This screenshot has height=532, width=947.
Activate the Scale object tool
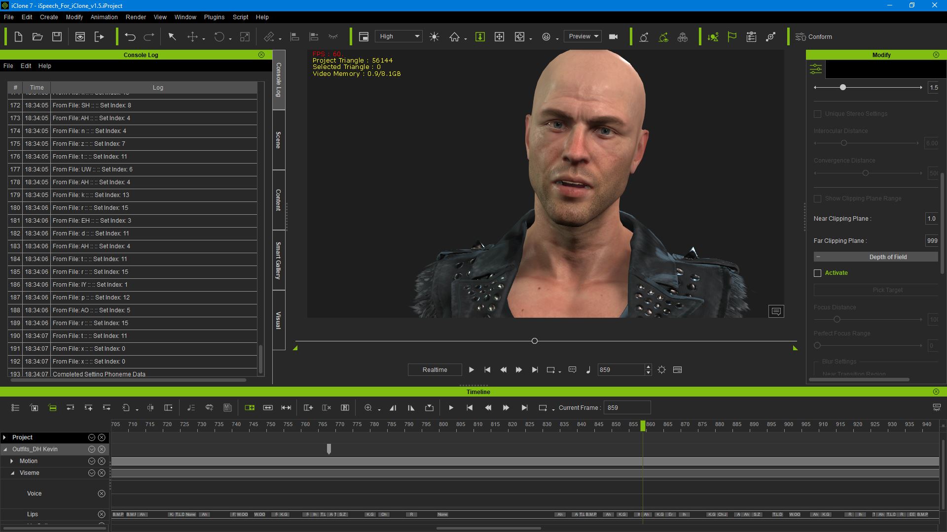(x=245, y=37)
